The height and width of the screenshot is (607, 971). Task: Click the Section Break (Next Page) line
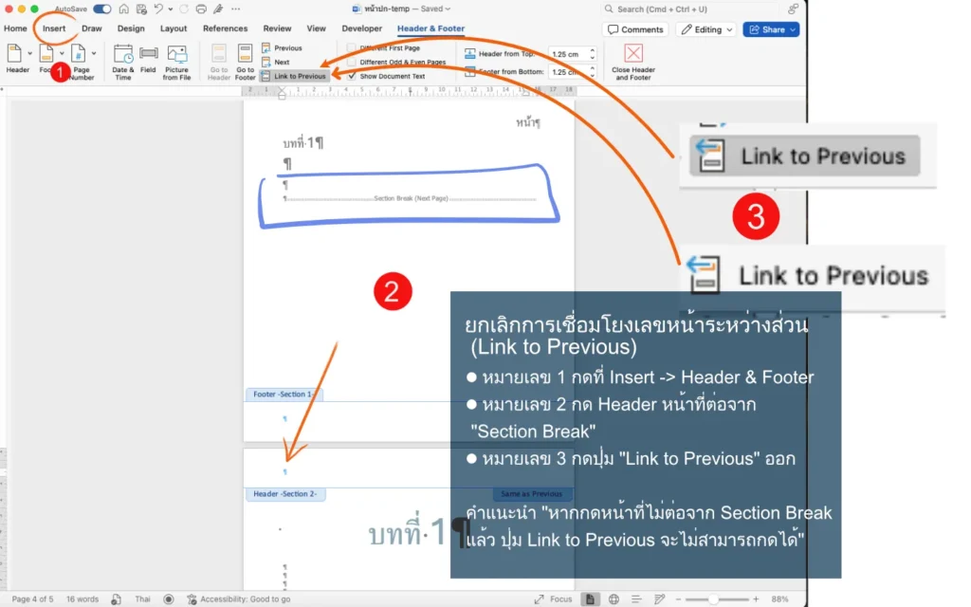tap(410, 198)
